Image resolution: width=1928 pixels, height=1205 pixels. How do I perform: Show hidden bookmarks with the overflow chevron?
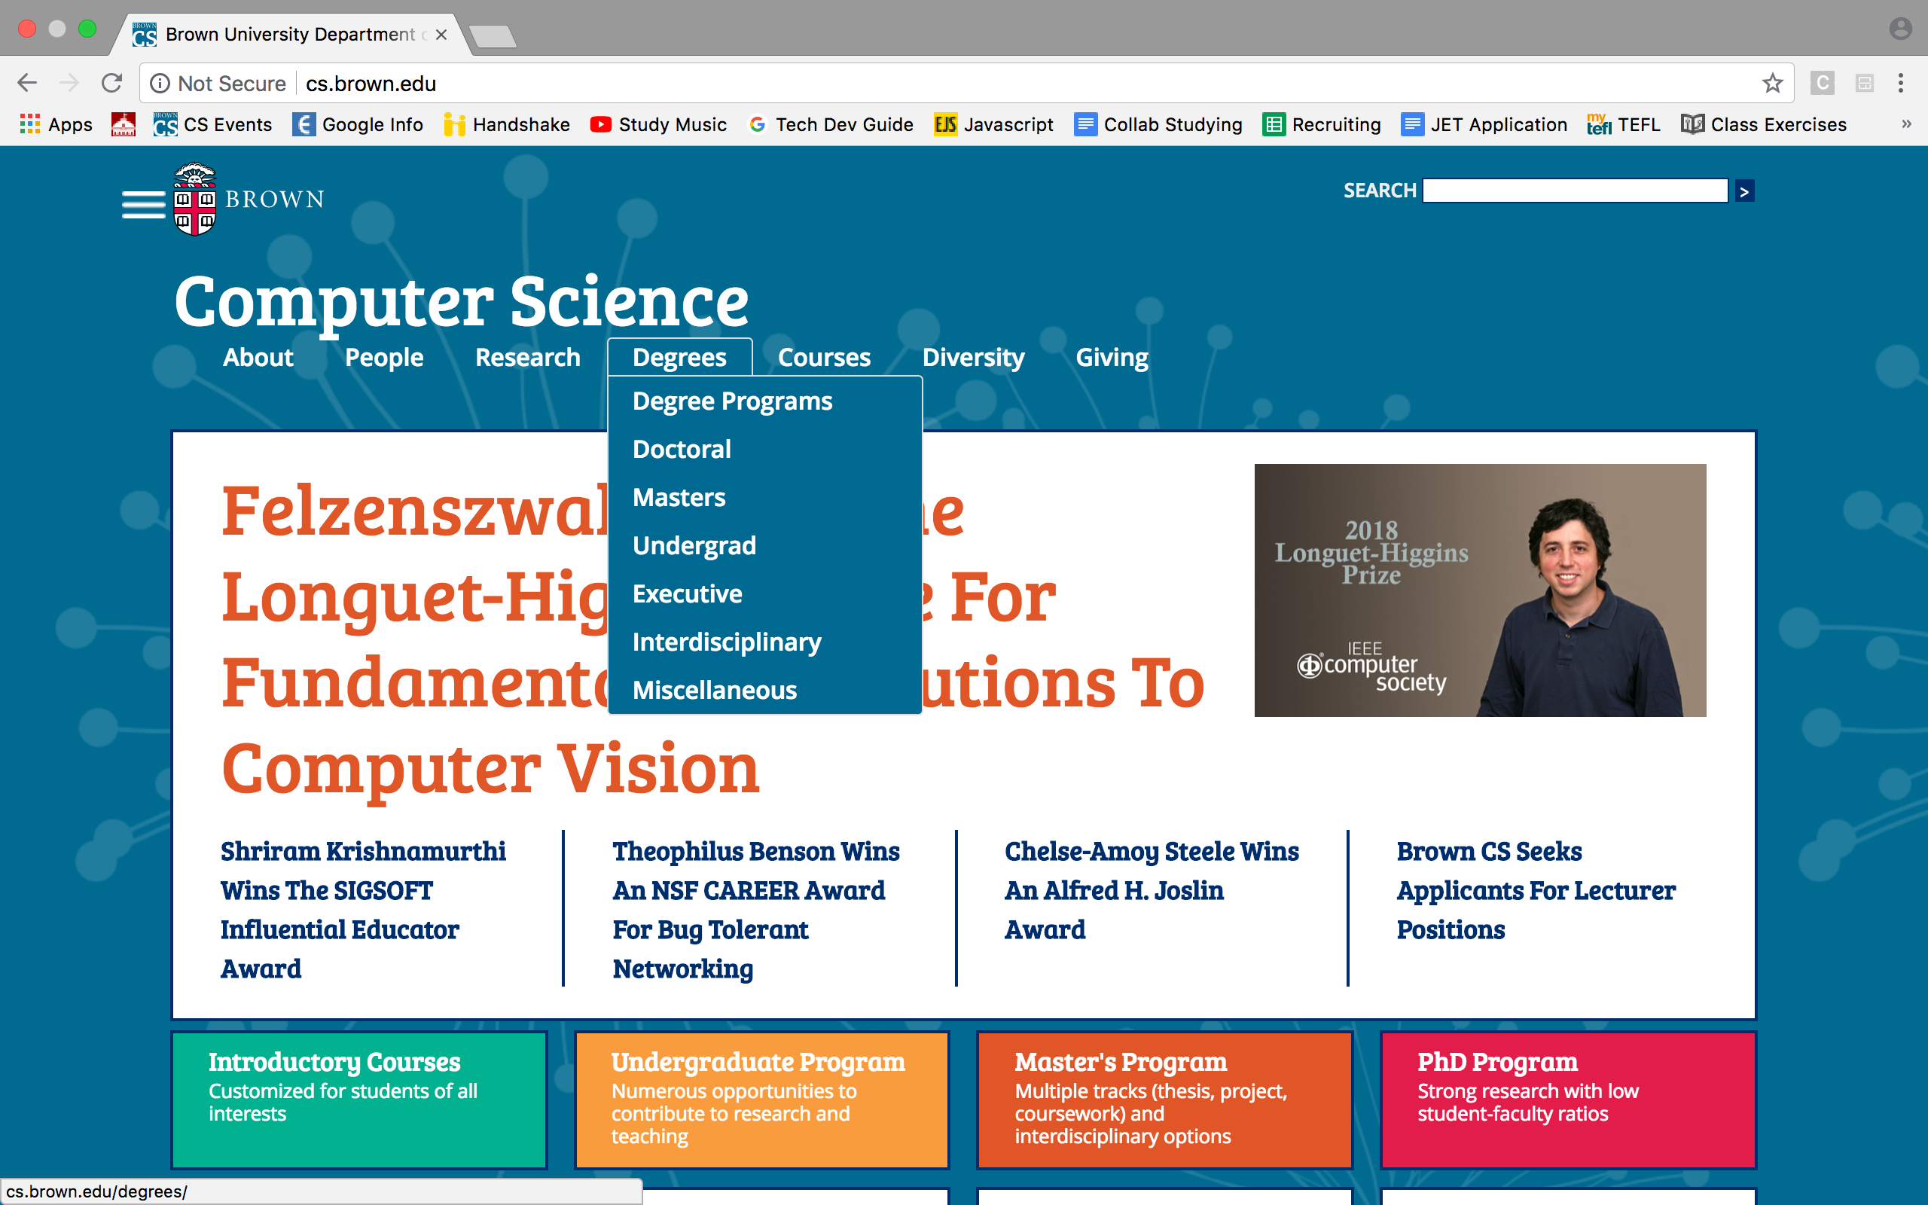[x=1905, y=124]
